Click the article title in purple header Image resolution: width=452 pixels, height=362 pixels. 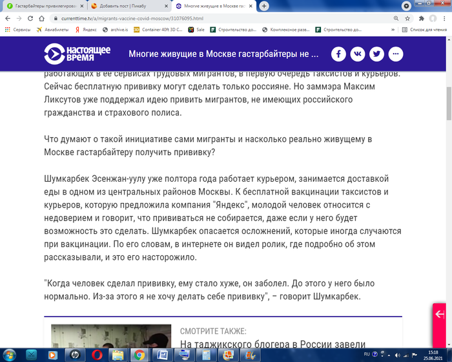click(x=223, y=54)
